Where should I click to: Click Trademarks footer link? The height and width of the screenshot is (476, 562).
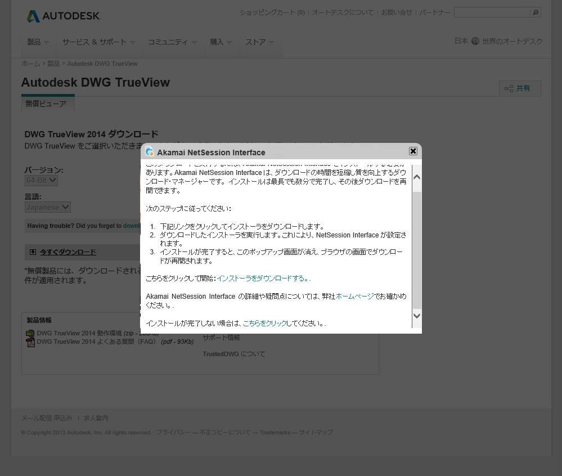coord(275,433)
